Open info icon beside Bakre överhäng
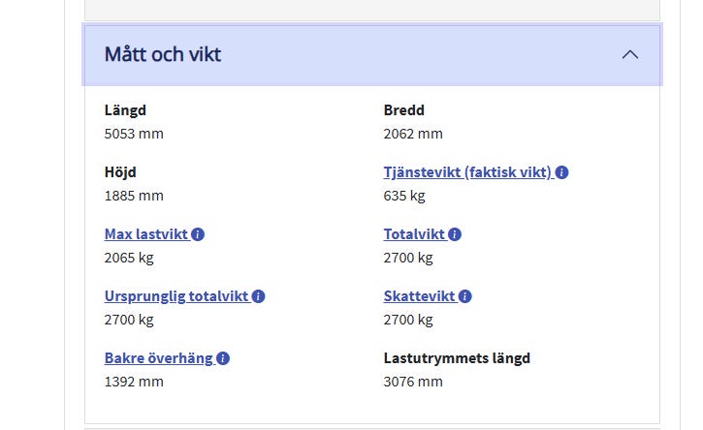703x430 pixels. pyautogui.click(x=223, y=358)
